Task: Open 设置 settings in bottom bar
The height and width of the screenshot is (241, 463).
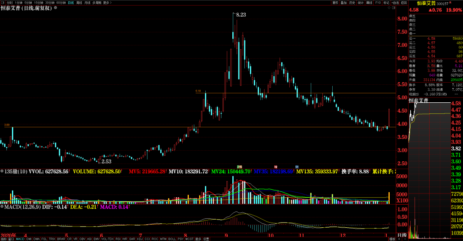Action: [206, 239]
